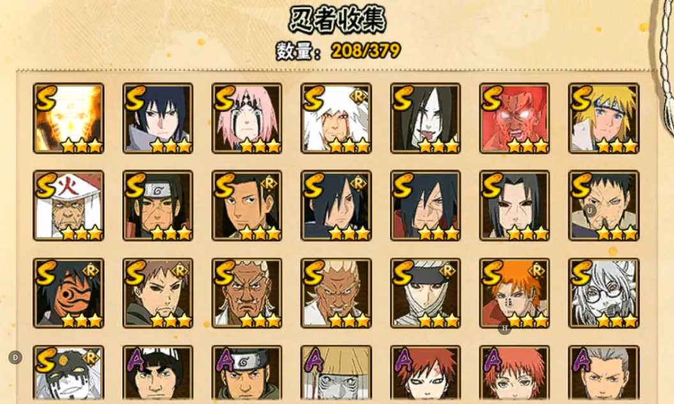
Task: Open the pink-haired Sakura ninja card
Action: [247, 119]
